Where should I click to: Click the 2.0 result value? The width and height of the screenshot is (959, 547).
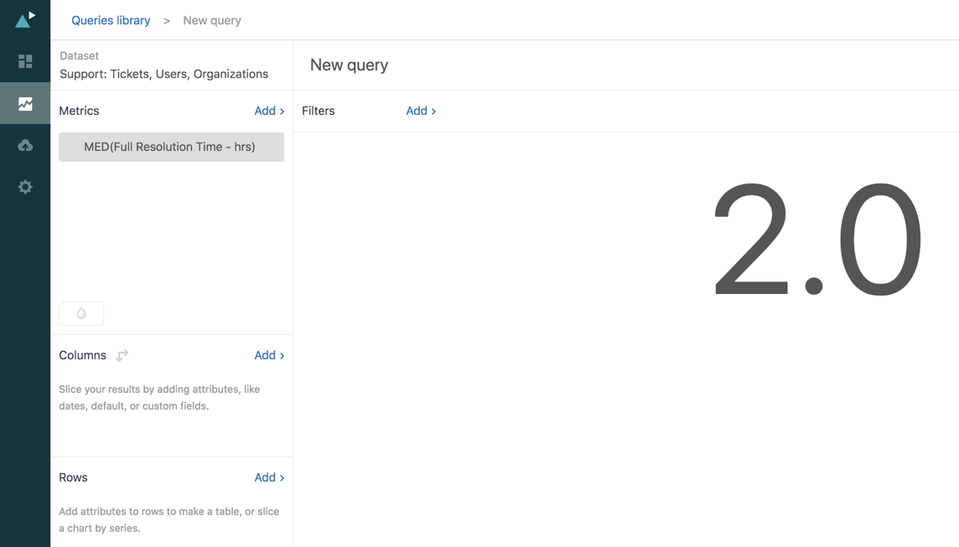click(816, 240)
